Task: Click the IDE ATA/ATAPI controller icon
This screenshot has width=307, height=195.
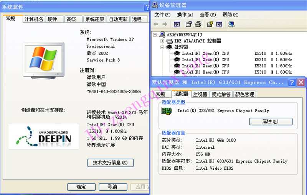Action: [169, 41]
